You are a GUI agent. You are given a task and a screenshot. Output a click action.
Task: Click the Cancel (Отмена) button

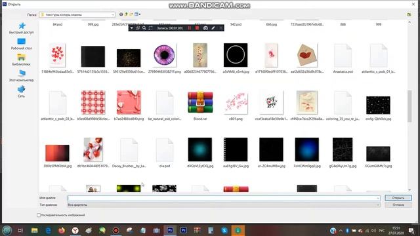pyautogui.click(x=398, y=205)
